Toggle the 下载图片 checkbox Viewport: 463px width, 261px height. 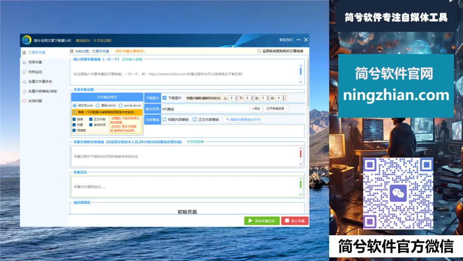click(165, 98)
